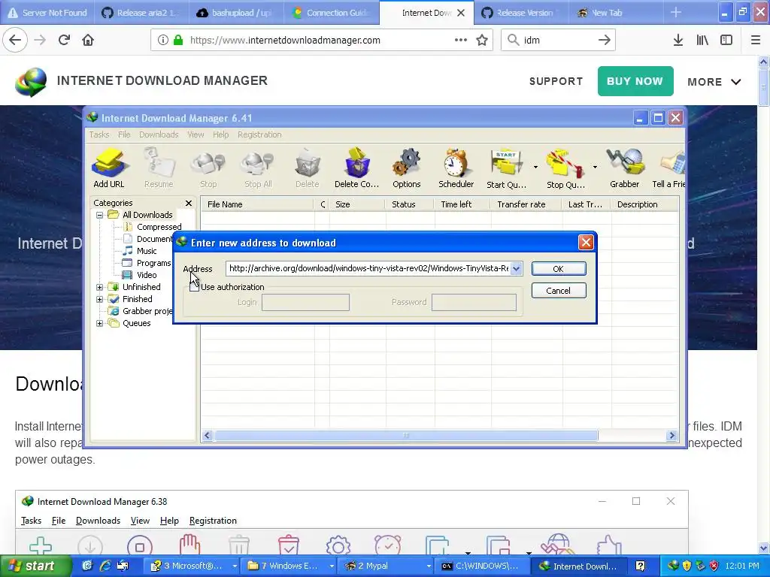This screenshot has width=770, height=577.
Task: Open IDM Options gear icon
Action: (407, 168)
